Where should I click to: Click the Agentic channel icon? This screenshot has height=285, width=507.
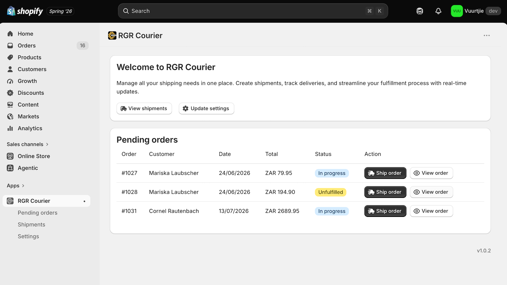[10, 168]
